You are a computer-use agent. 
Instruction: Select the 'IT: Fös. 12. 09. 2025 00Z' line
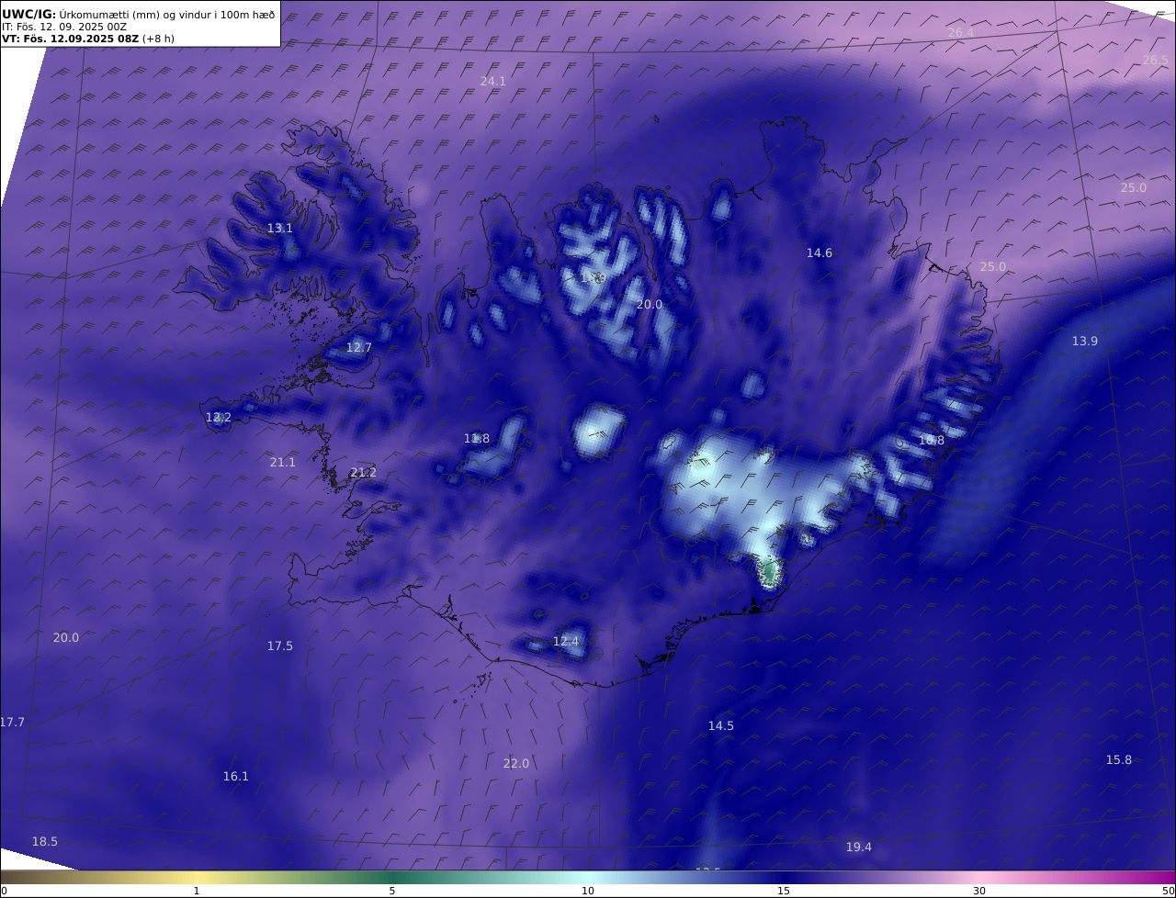[x=64, y=27]
